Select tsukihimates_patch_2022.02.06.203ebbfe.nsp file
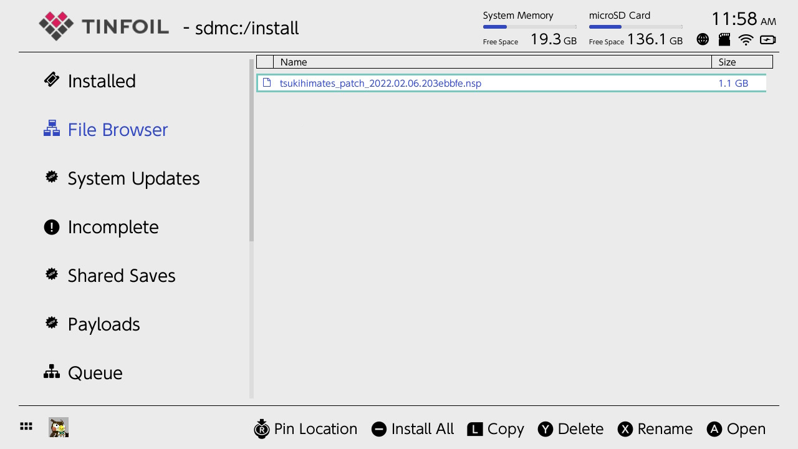Viewport: 798px width, 449px height. click(511, 83)
